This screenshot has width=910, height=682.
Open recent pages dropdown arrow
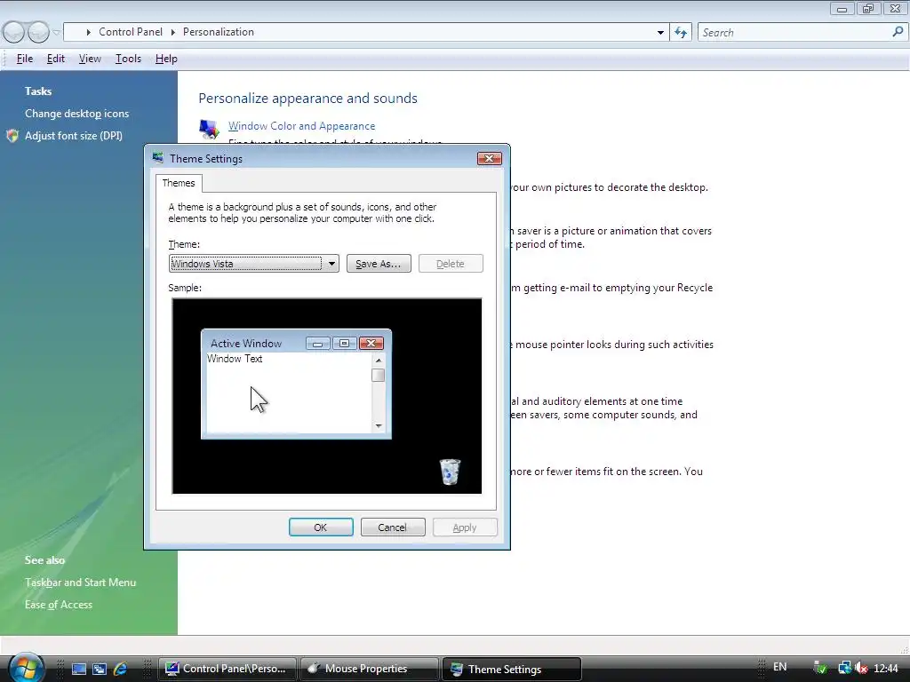[x=56, y=32]
